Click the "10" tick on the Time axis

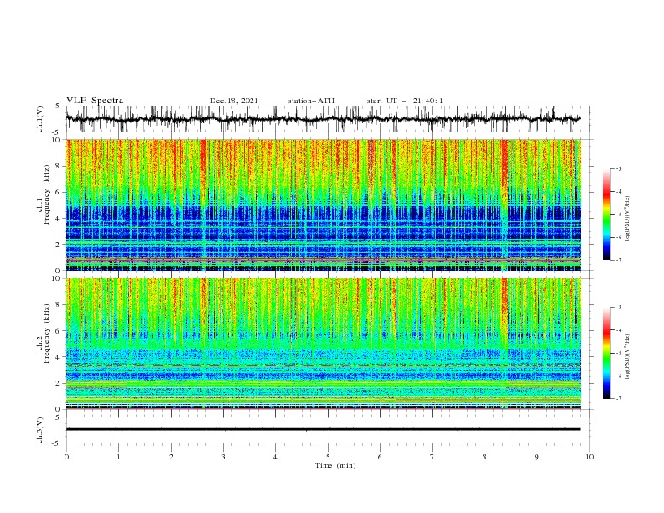[589, 457]
